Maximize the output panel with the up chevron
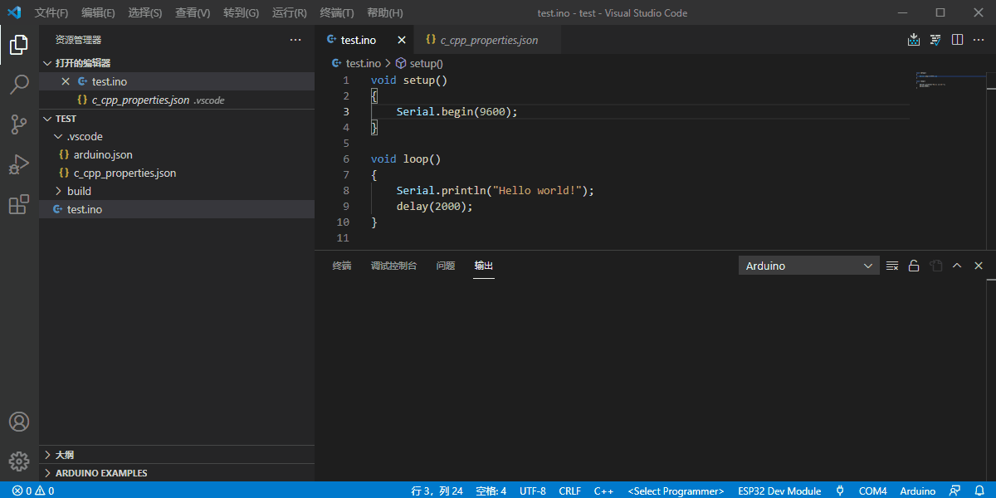 957,266
